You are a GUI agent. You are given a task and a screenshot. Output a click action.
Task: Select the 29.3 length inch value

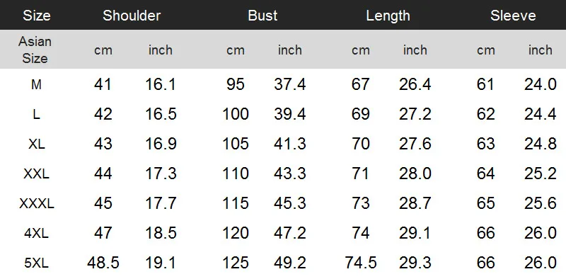coord(415,263)
